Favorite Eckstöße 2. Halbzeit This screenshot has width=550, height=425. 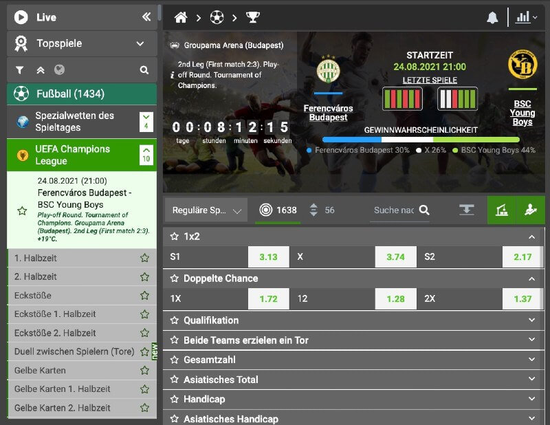[144, 333]
